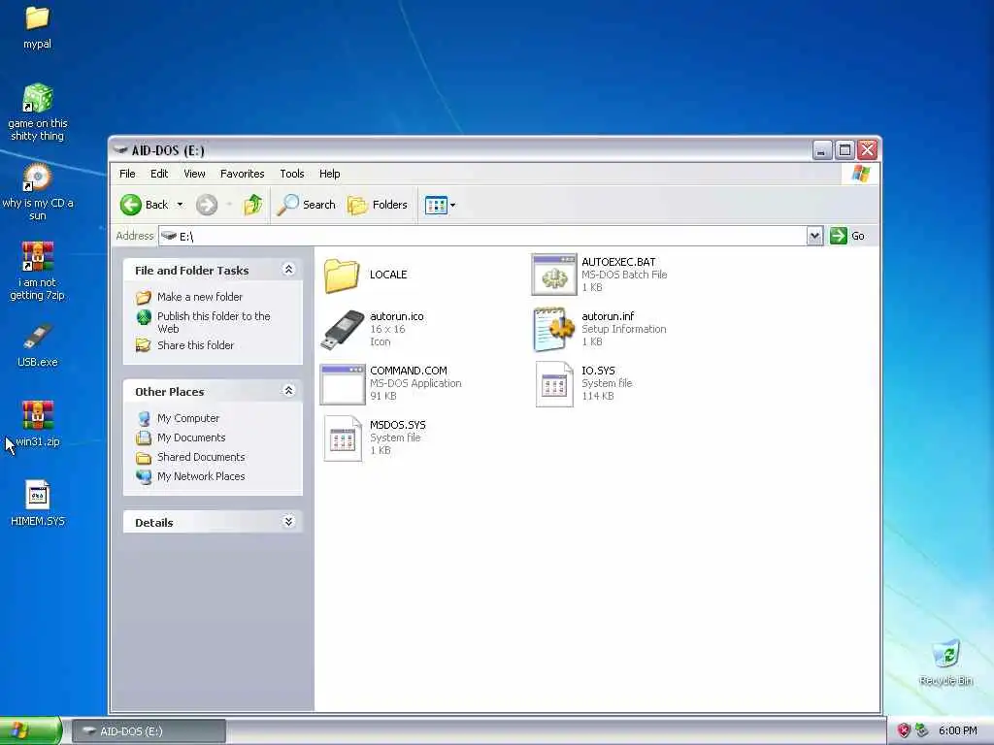Open the Views button menu
The image size is (994, 745).
pos(440,205)
